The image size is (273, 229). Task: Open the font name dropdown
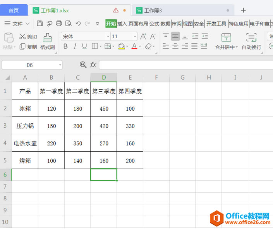108,36
